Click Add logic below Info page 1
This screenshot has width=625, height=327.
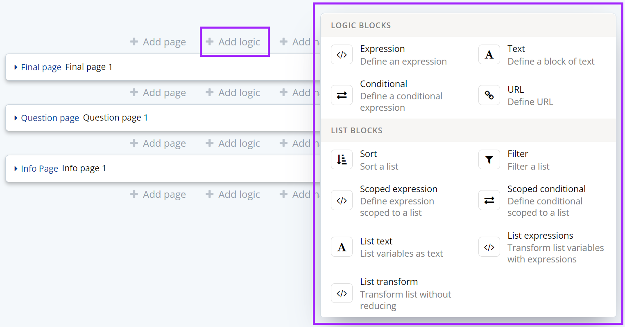(233, 194)
